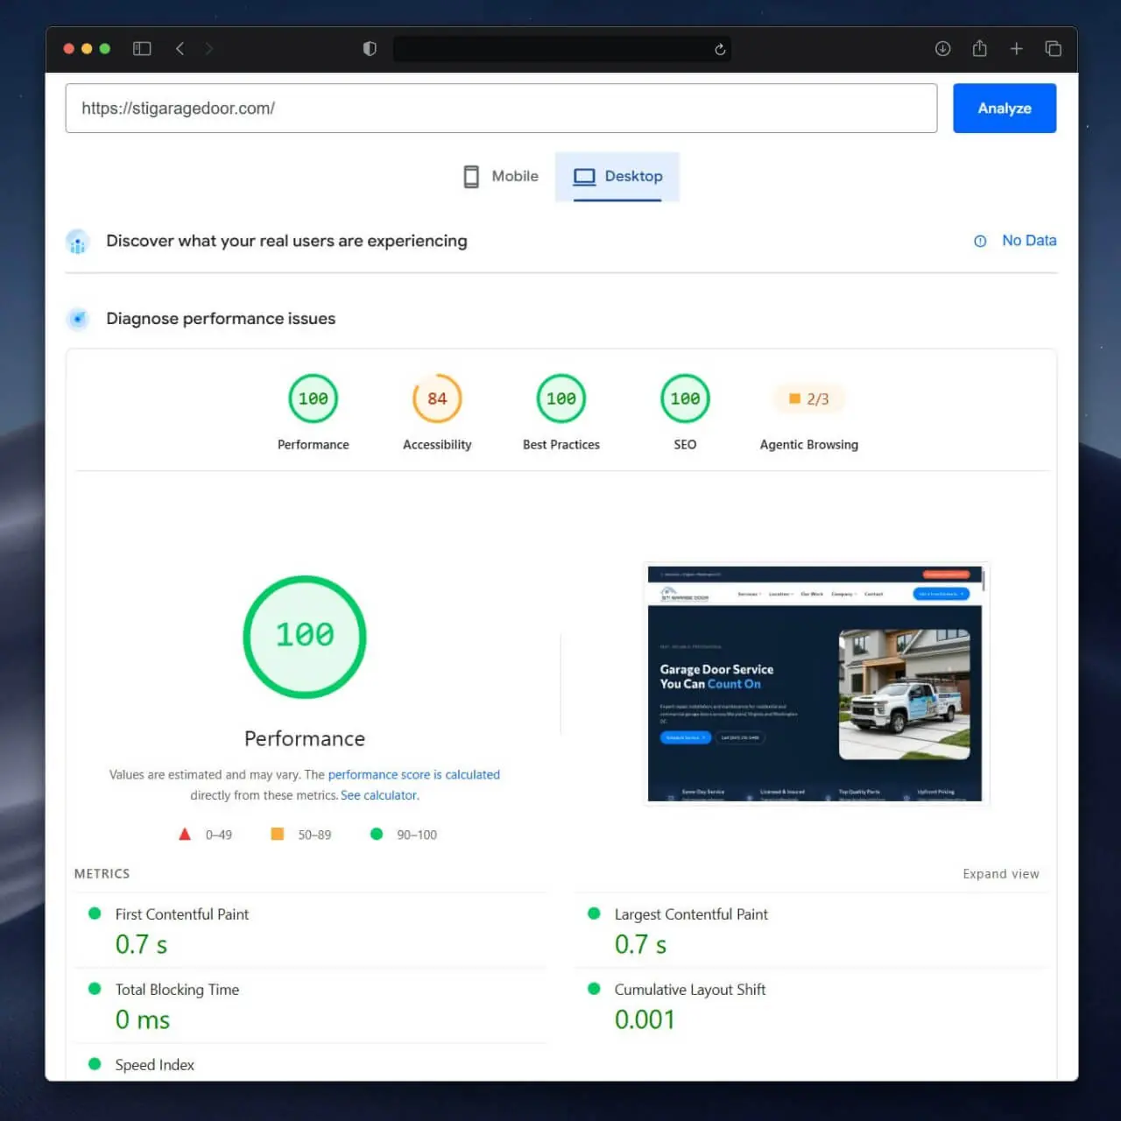Reload the page from the address bar

point(720,49)
